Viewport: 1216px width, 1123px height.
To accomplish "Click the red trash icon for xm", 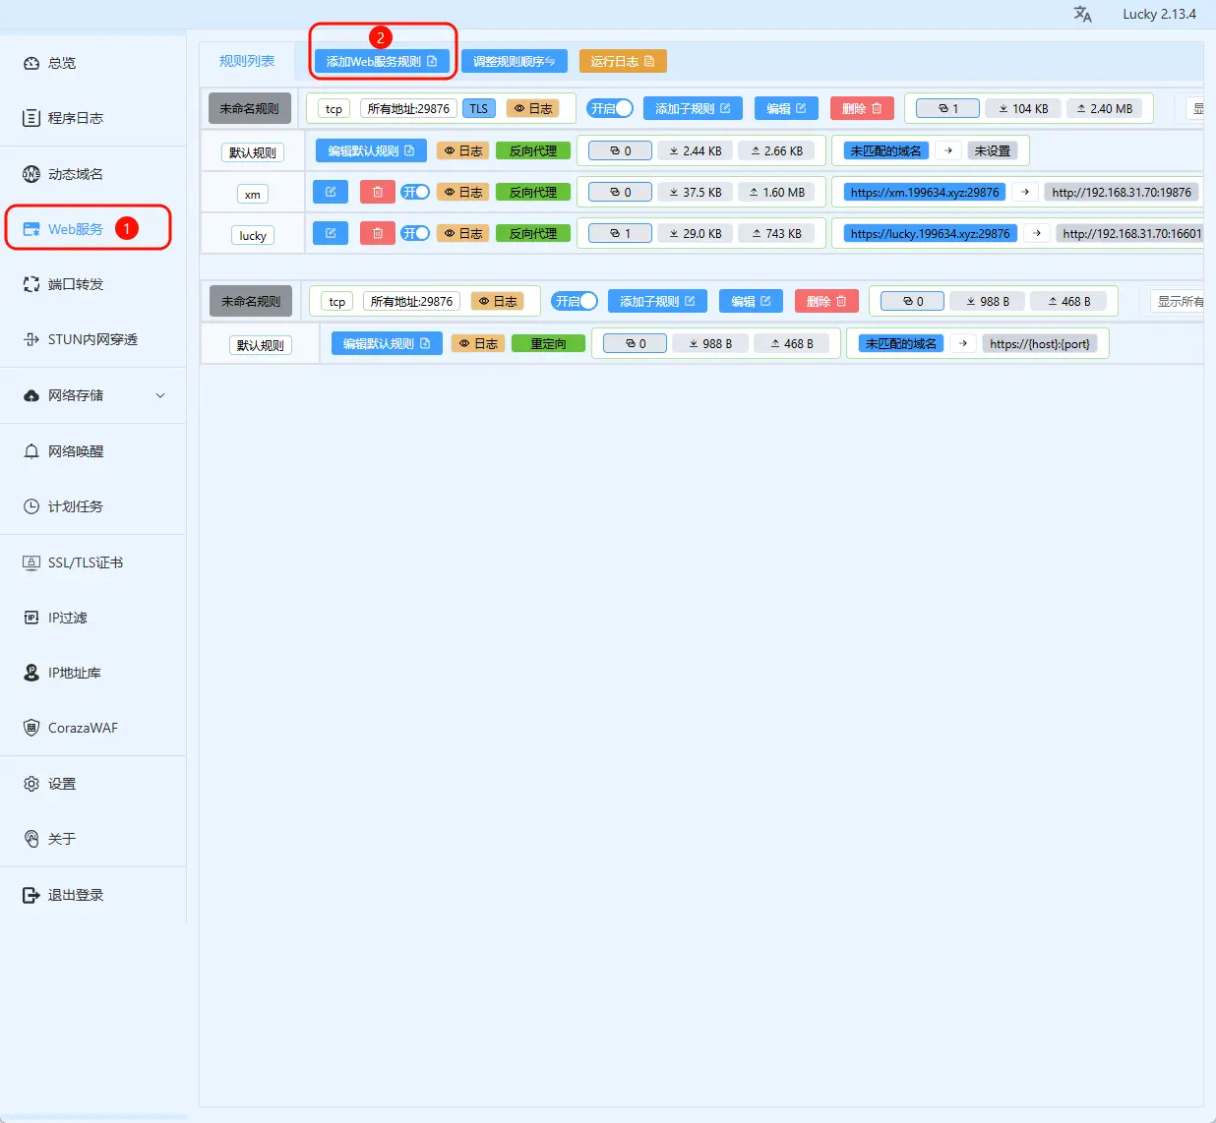I will [377, 192].
